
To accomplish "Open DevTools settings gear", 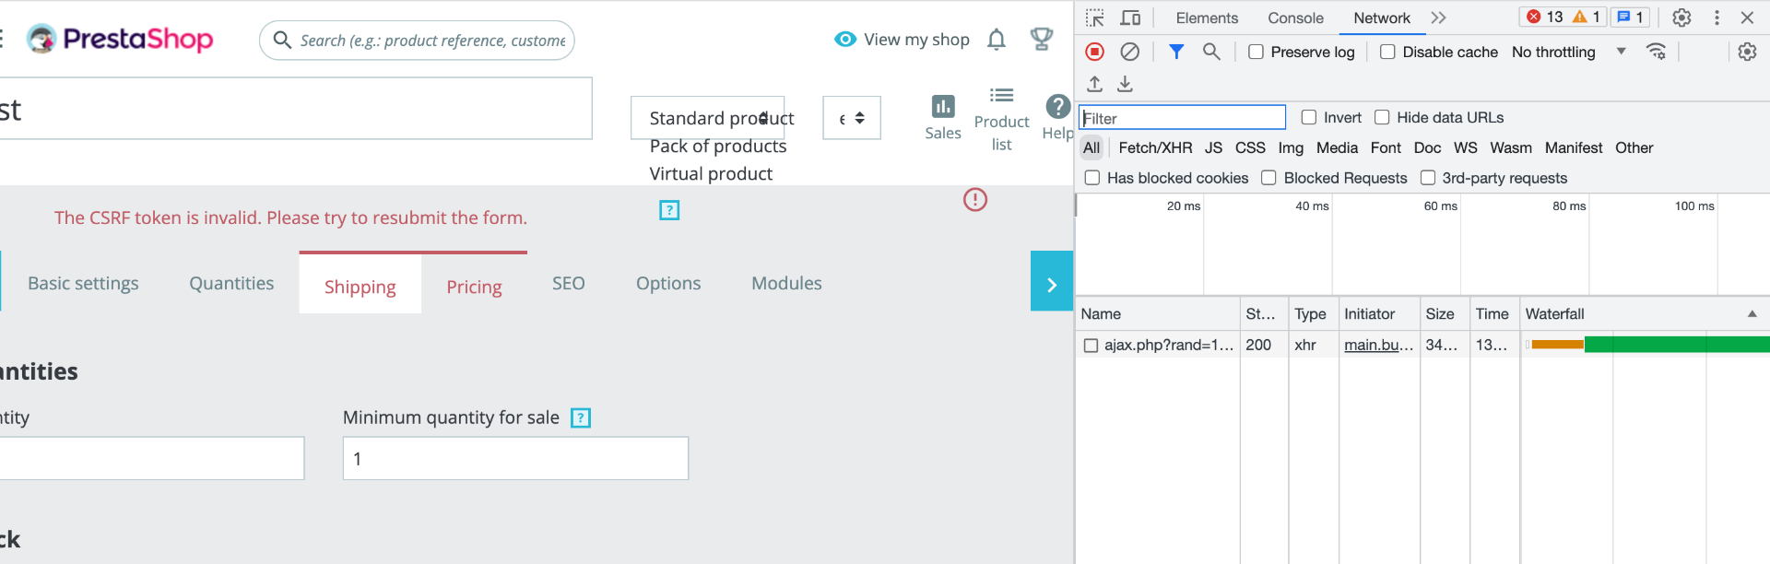I will tap(1681, 18).
